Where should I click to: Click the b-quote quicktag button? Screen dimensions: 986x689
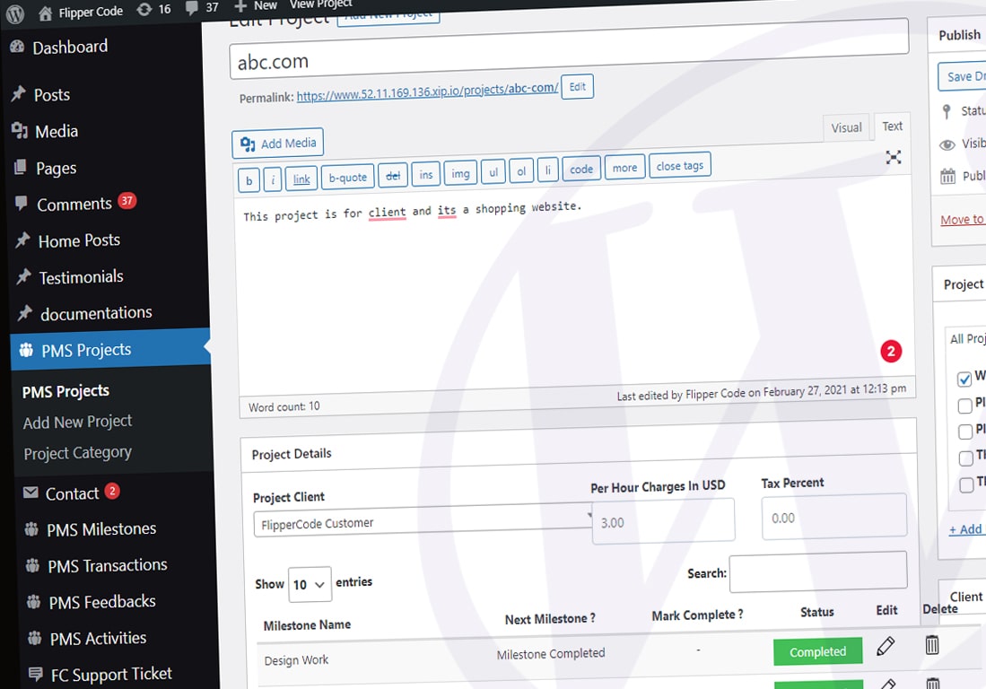[x=348, y=178]
